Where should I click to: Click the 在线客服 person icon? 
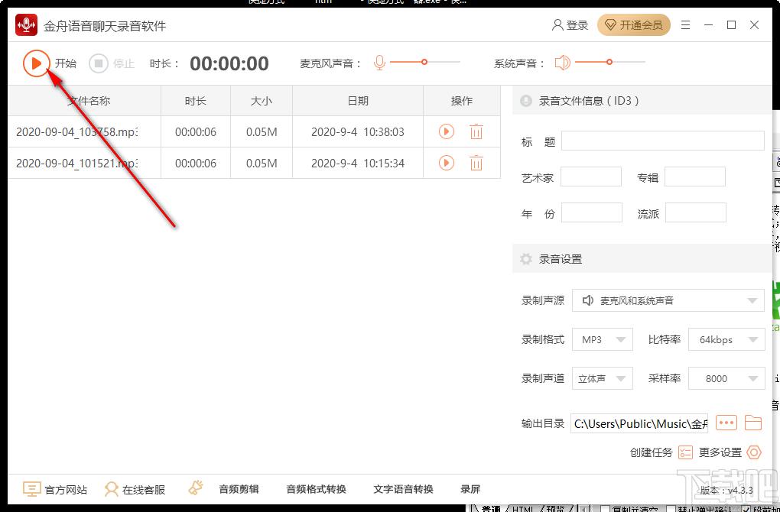tap(112, 489)
